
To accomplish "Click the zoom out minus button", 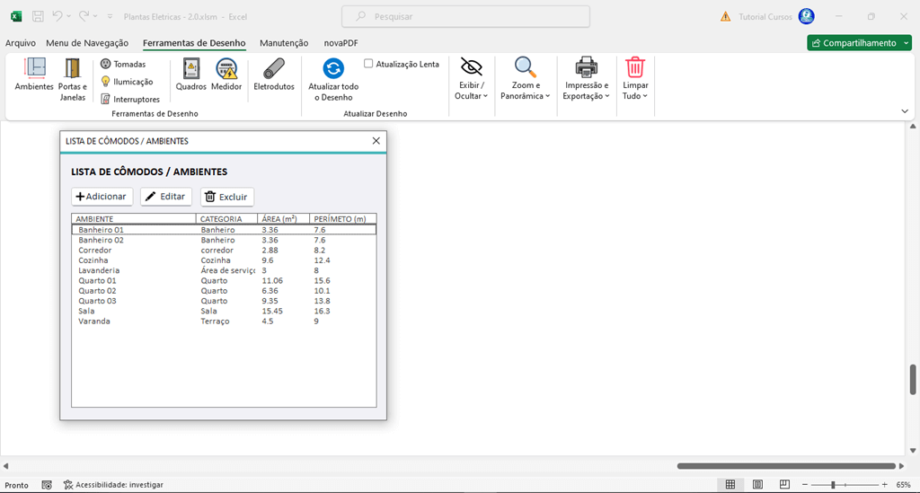I will pos(805,485).
